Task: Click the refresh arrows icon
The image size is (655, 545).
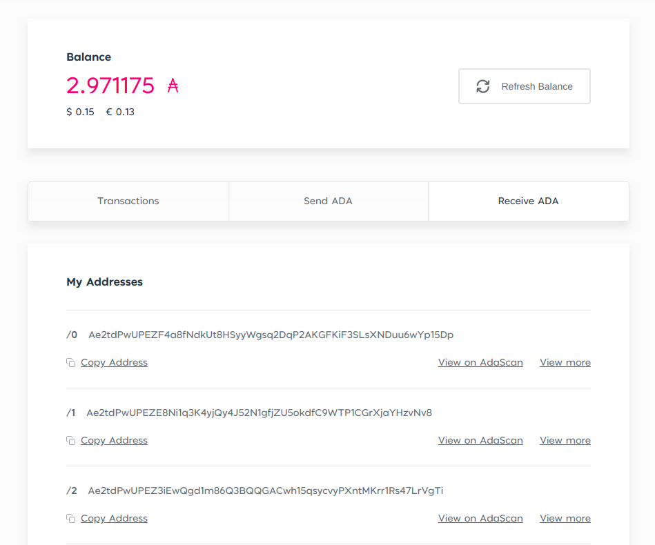Action: click(483, 86)
